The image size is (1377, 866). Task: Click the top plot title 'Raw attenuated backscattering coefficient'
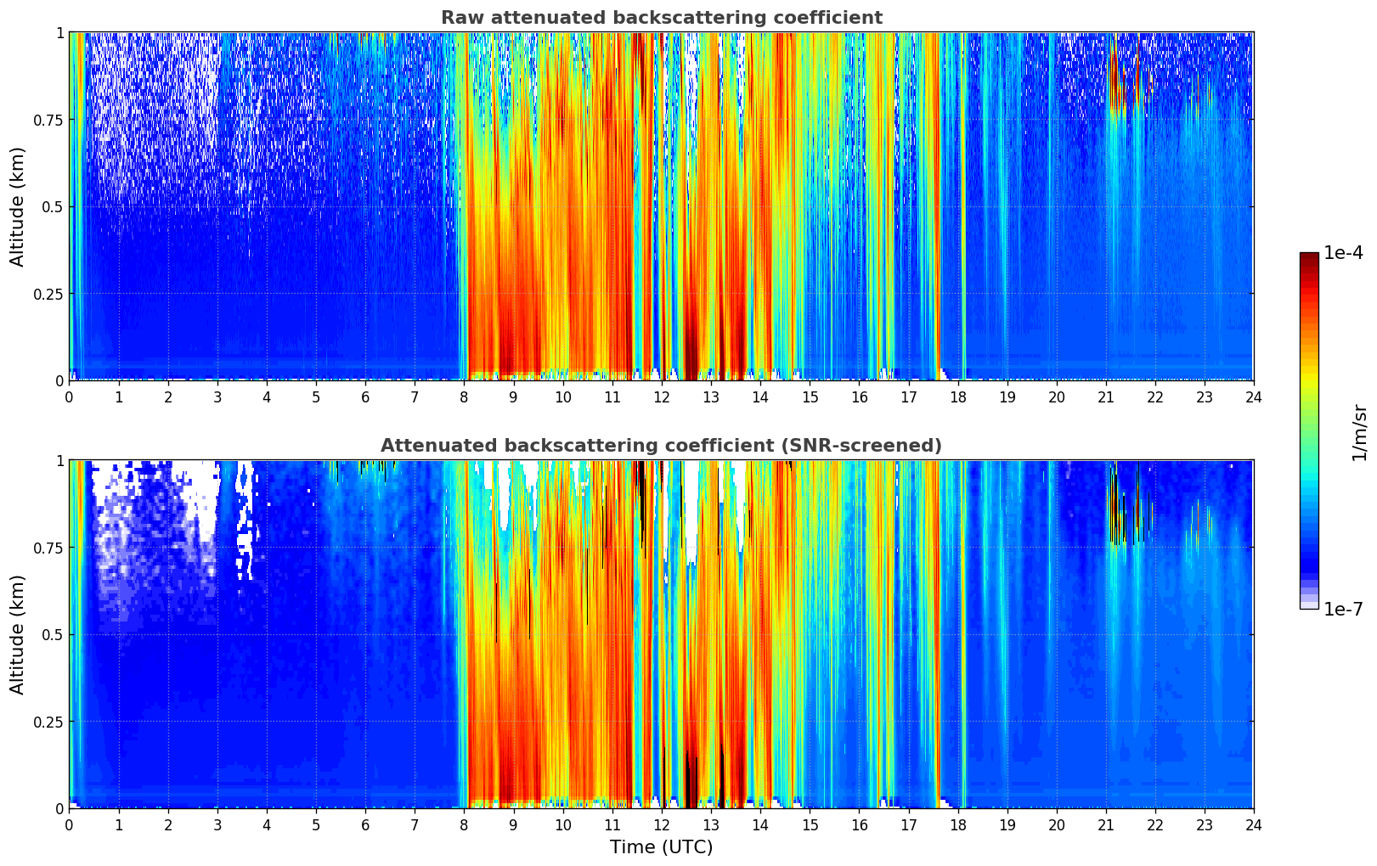(x=661, y=18)
